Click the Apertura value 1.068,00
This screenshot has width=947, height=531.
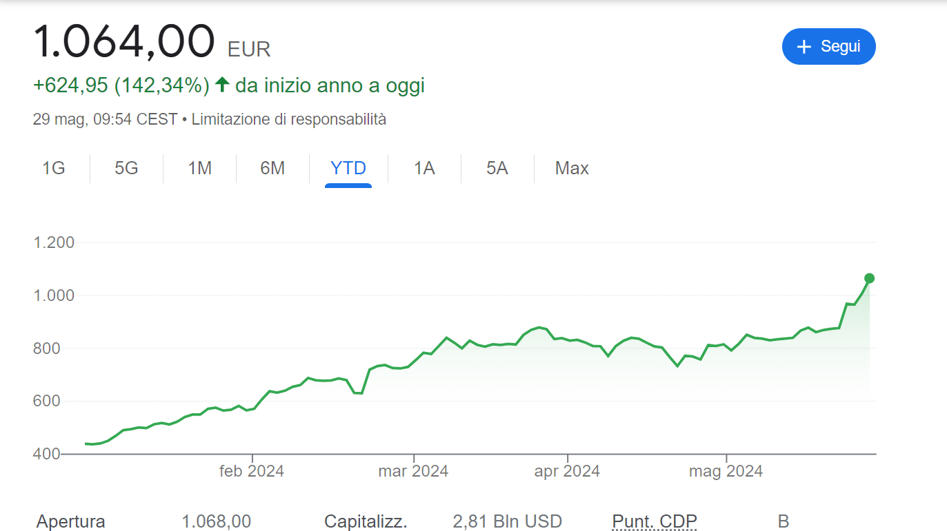(x=216, y=521)
